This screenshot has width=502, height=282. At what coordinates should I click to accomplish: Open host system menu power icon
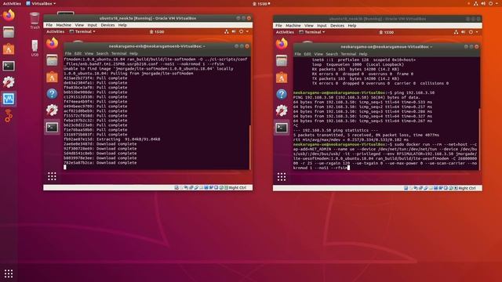coord(491,3)
